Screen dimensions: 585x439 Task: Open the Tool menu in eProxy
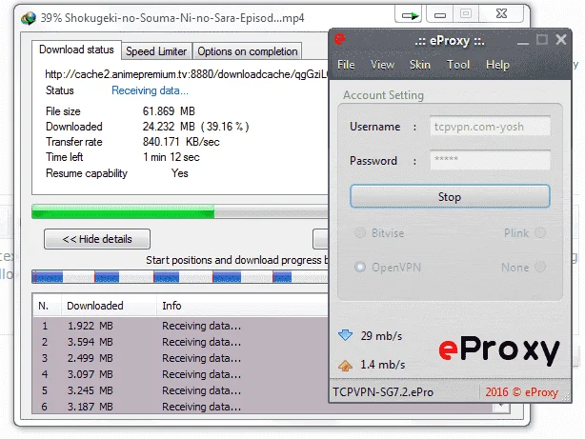coord(458,65)
